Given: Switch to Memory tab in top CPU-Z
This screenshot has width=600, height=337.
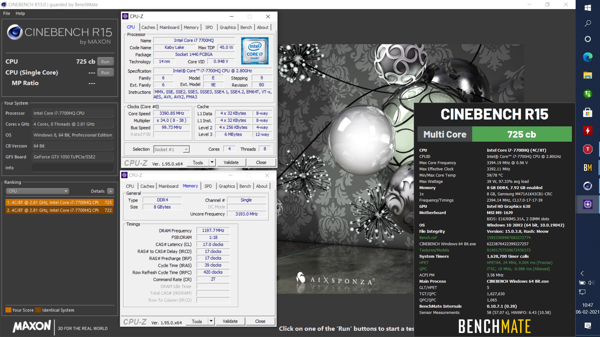Looking at the screenshot, I should point(191,27).
